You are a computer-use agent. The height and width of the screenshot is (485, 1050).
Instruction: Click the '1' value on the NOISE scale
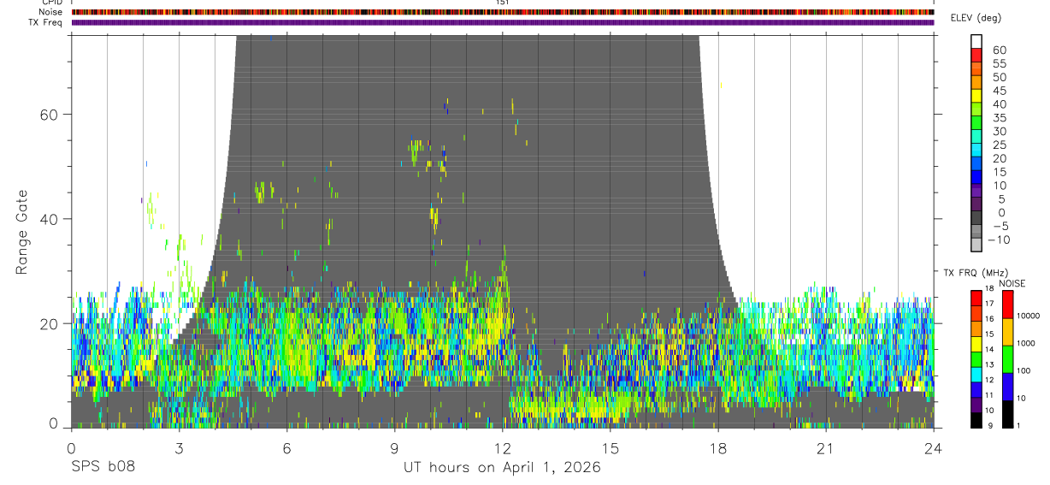click(x=1018, y=426)
